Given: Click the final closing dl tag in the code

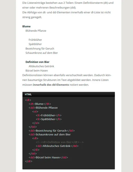Looking at the screenshot, I should pos(29,161).
